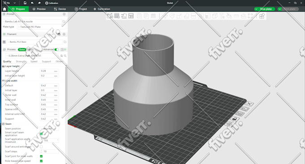Select the Cut tool in the toolbar
This screenshot has width=305, height=164.
coord(193,16)
